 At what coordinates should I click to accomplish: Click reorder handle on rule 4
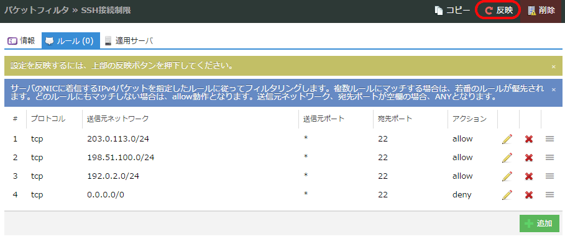point(550,194)
